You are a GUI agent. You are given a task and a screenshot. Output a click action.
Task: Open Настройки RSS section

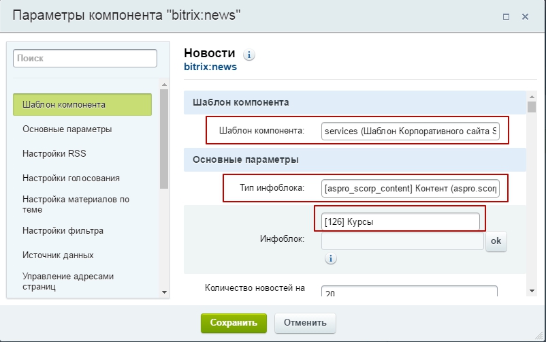[x=54, y=153]
